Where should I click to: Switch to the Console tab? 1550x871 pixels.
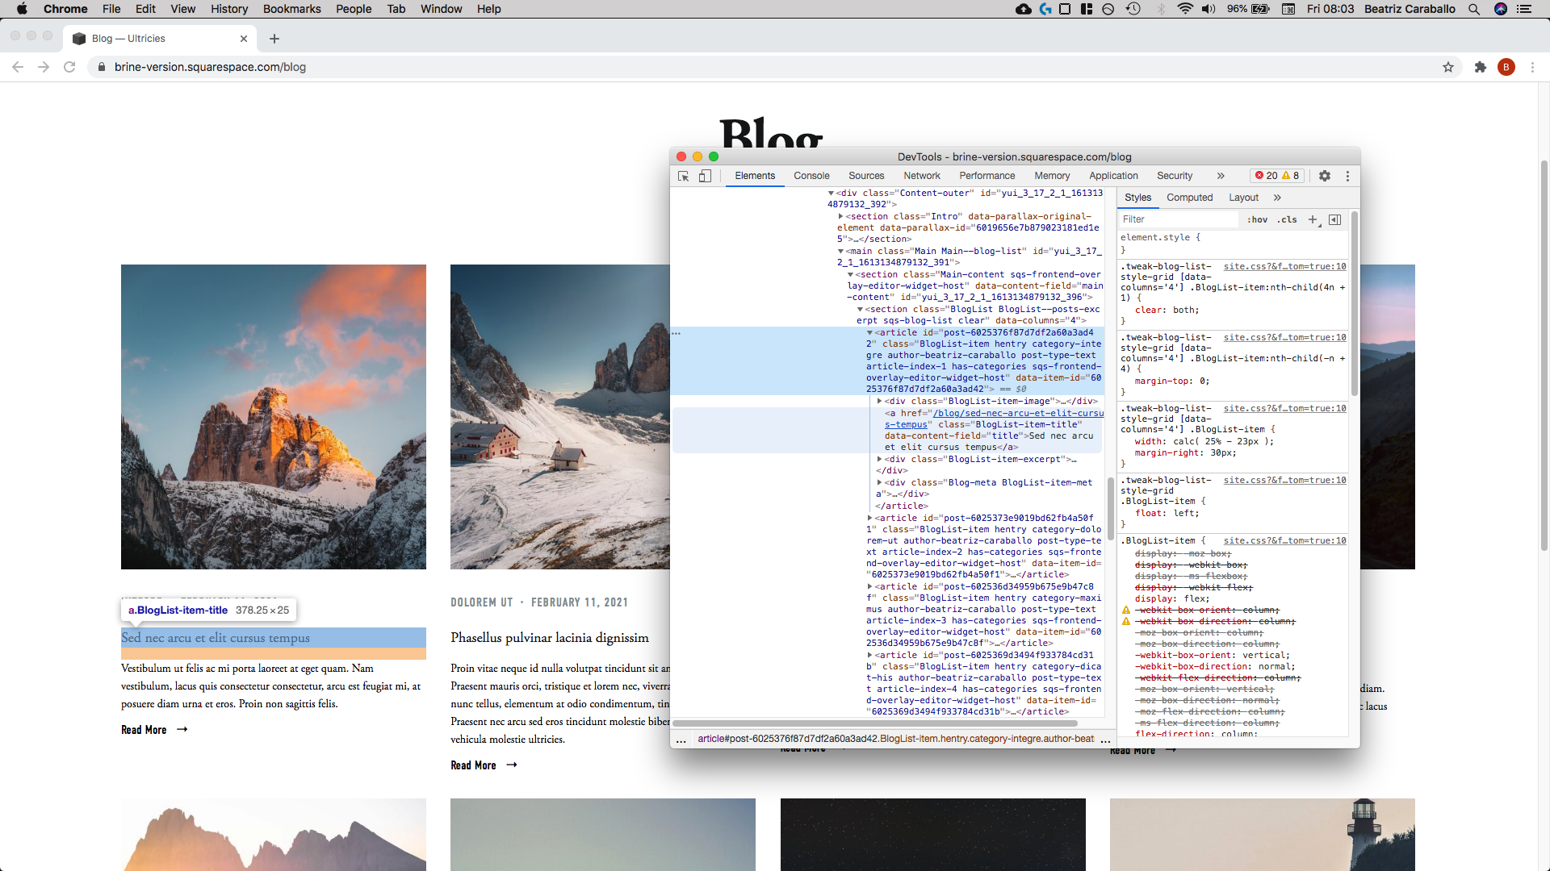pos(811,176)
